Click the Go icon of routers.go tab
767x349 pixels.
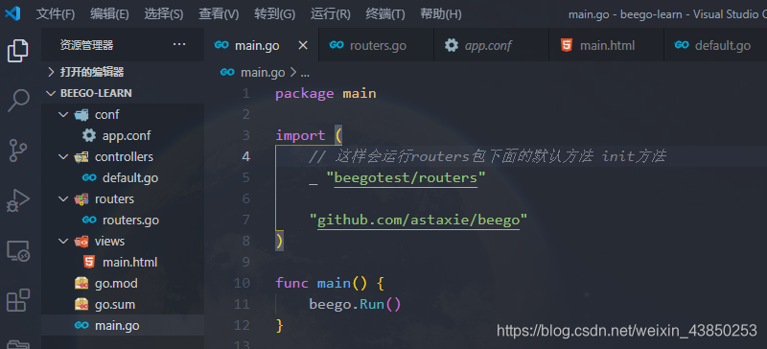click(x=337, y=45)
